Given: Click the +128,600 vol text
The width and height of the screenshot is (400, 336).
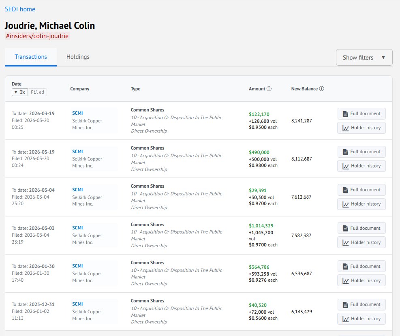Looking at the screenshot, I should 263,121.
